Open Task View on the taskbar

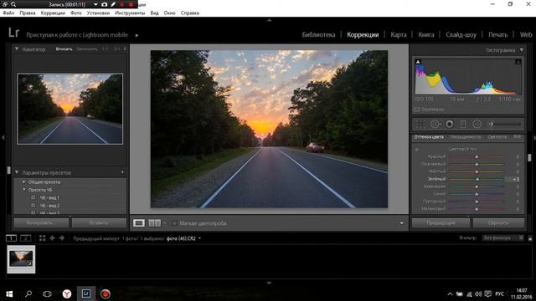47,293
